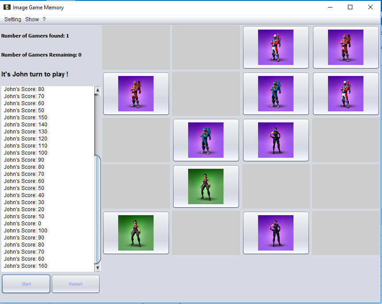The height and width of the screenshot is (304, 382).
Task: Close the Image Game Memory window
Action: (x=370, y=8)
